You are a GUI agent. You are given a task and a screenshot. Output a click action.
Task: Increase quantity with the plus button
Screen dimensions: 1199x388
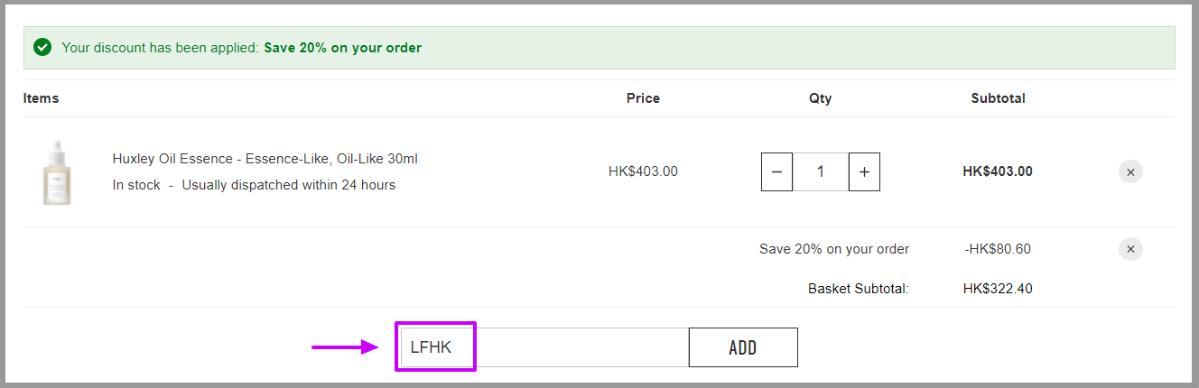click(x=864, y=171)
